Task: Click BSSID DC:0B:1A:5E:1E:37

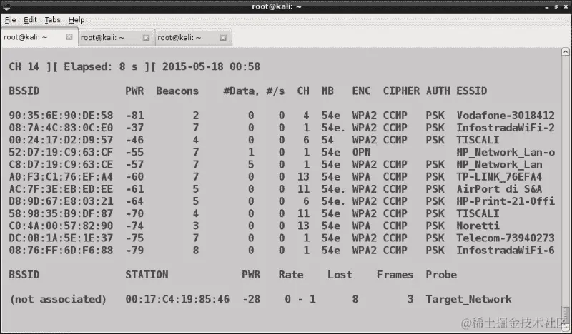Action: [61, 238]
